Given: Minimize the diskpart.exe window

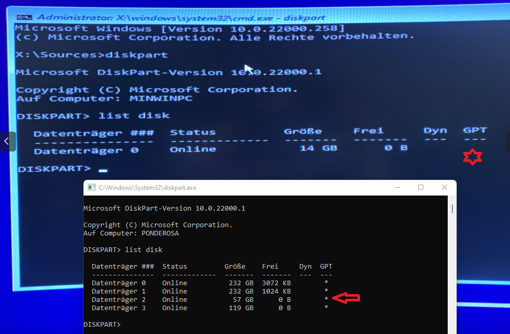Looking at the screenshot, I should 397,187.
